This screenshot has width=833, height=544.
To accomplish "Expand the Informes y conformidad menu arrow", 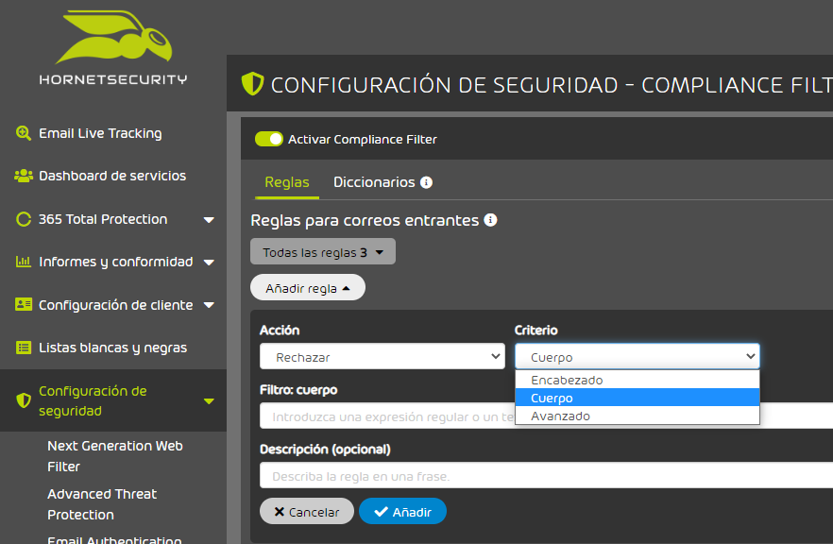I will 209,262.
